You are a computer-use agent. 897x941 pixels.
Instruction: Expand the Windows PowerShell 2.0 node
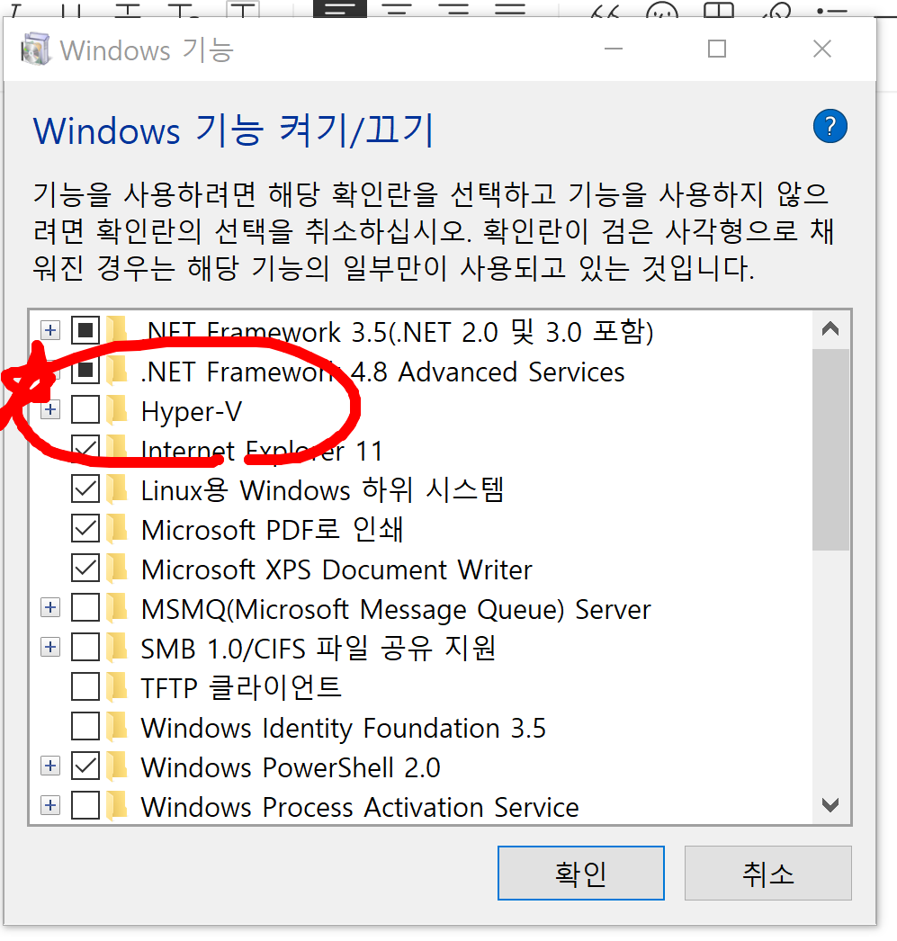[x=50, y=766]
